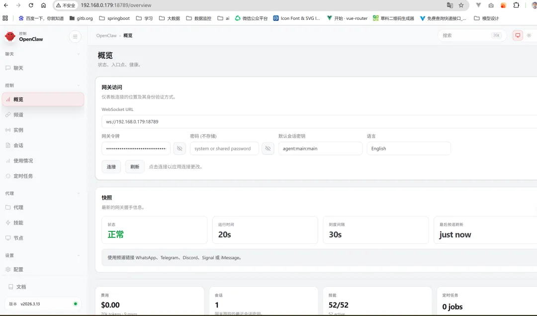537x316 pixels.
Task: Open the browser apps grid icon
Action: click(x=5, y=18)
